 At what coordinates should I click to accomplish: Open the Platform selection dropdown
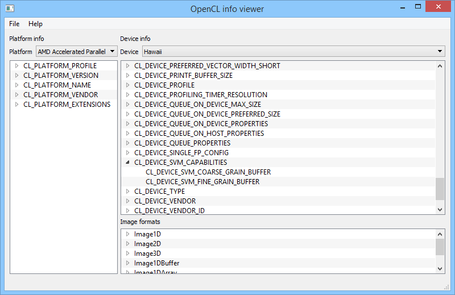[76, 52]
